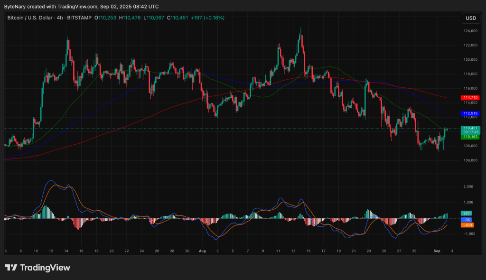
Task: Open the USD currency selector
Action: click(x=470, y=18)
